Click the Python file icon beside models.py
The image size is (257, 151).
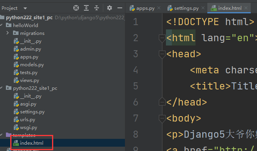click(x=16, y=65)
